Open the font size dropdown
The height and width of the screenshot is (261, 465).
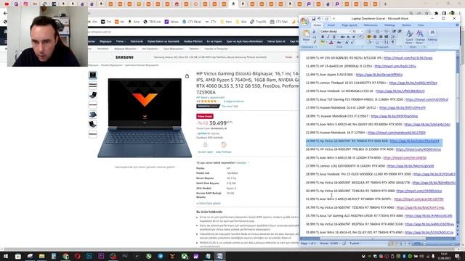(362, 31)
